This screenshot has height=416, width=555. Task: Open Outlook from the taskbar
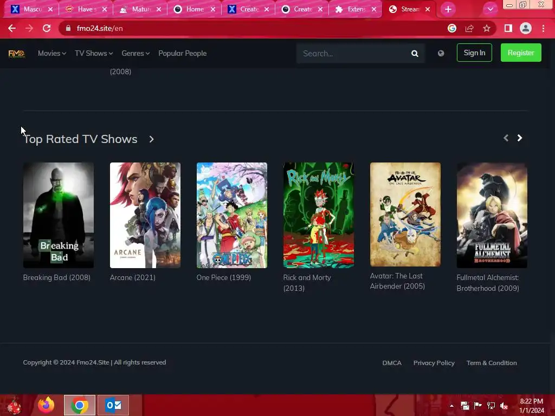[x=113, y=405]
